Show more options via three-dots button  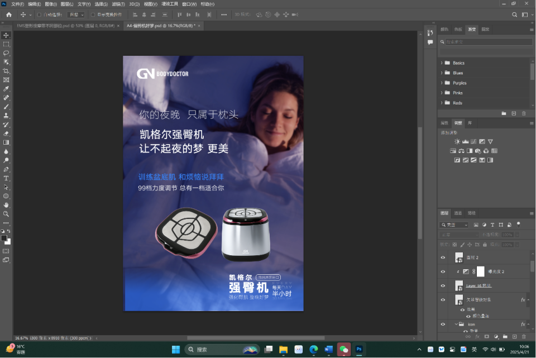click(x=224, y=15)
